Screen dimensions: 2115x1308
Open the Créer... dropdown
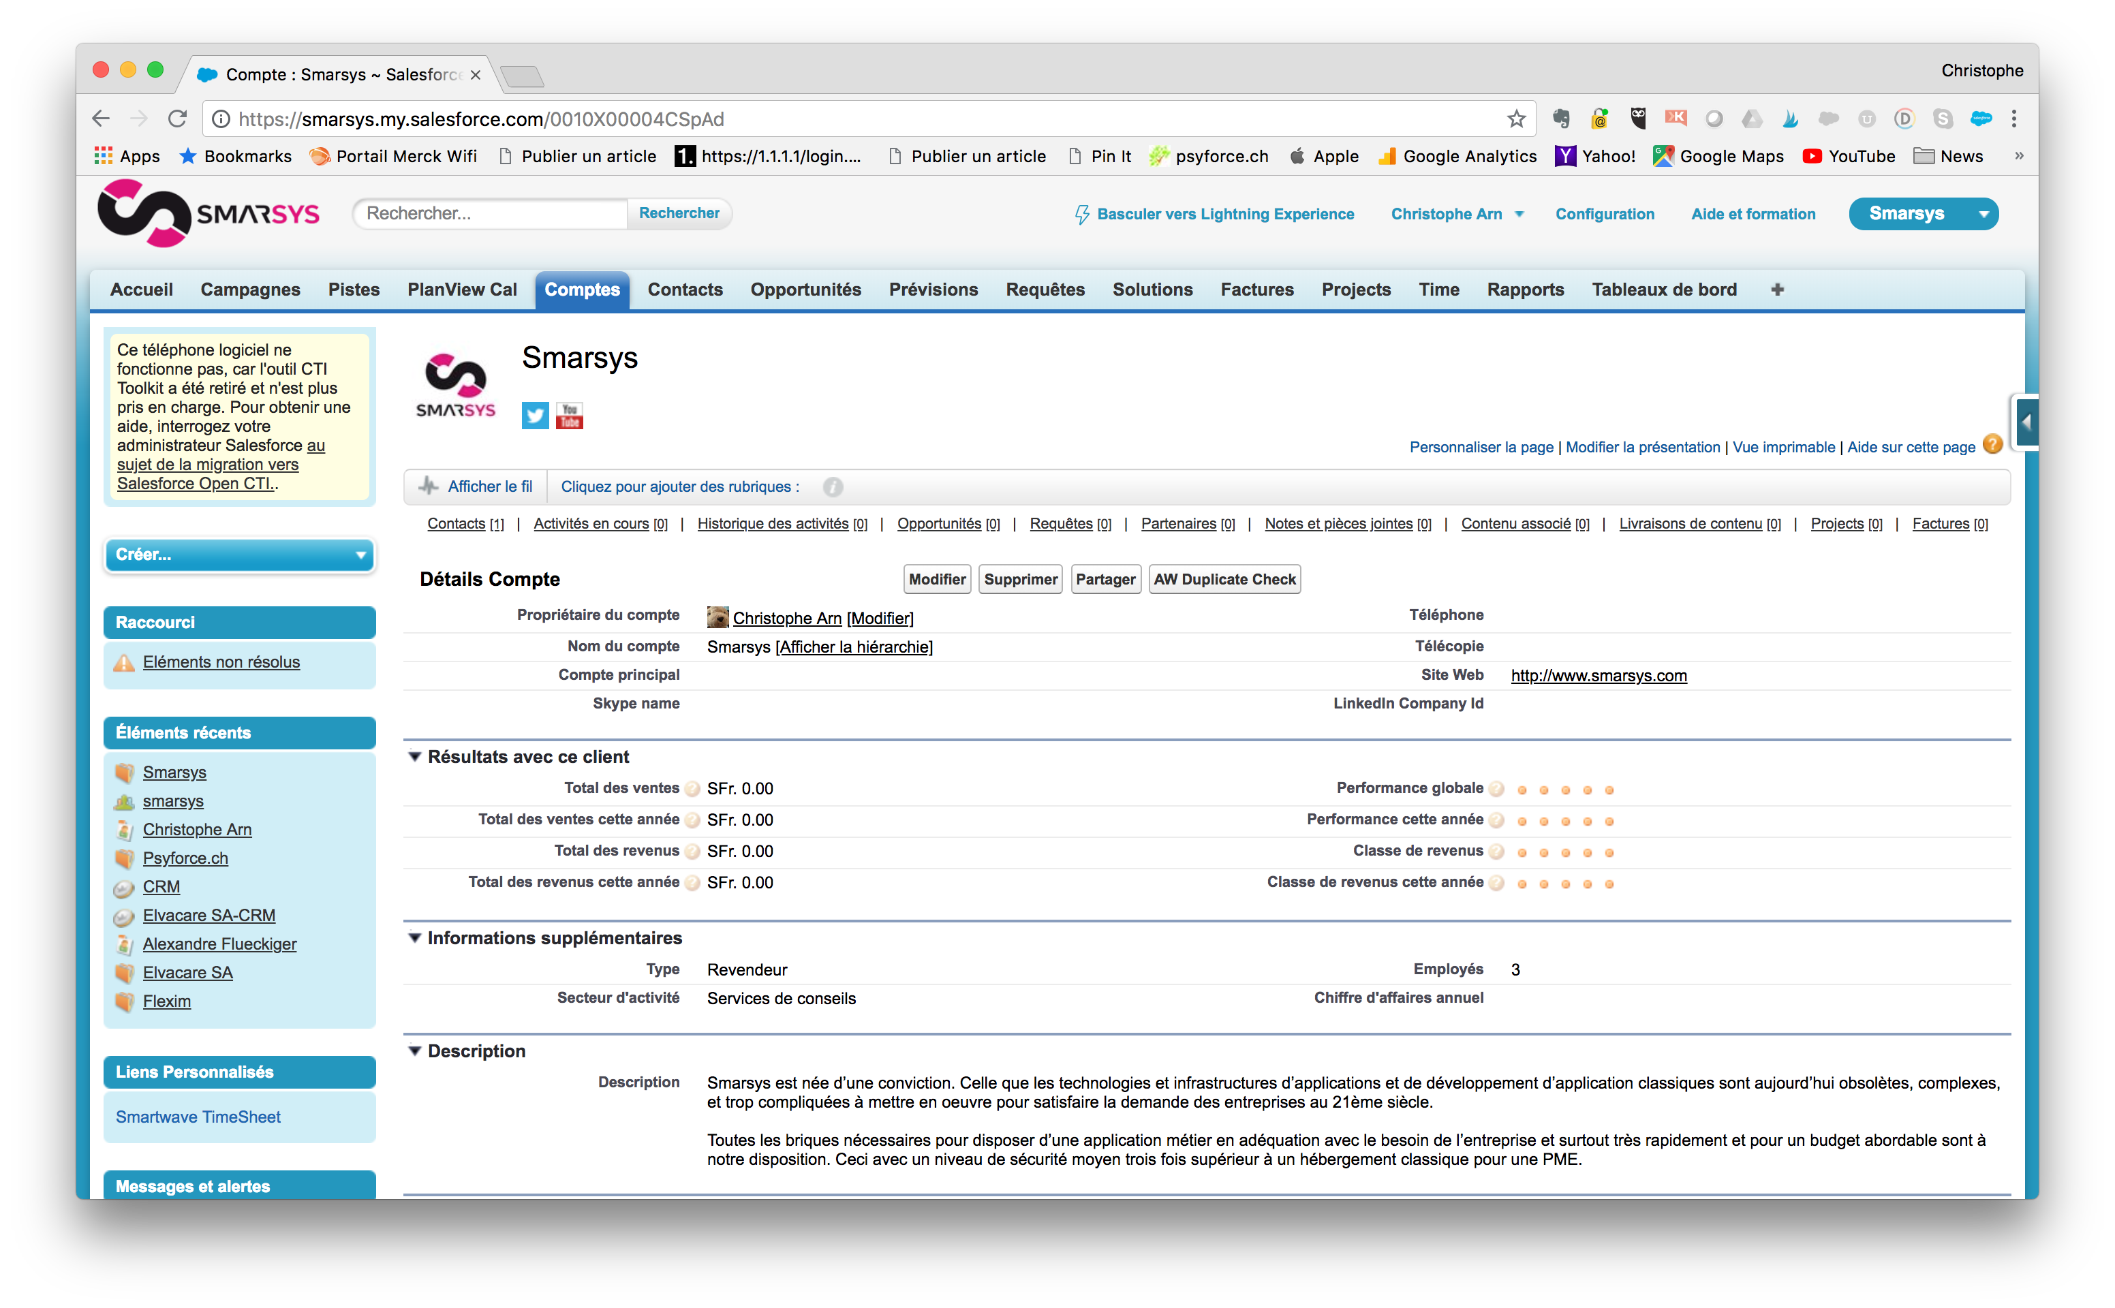[x=240, y=555]
